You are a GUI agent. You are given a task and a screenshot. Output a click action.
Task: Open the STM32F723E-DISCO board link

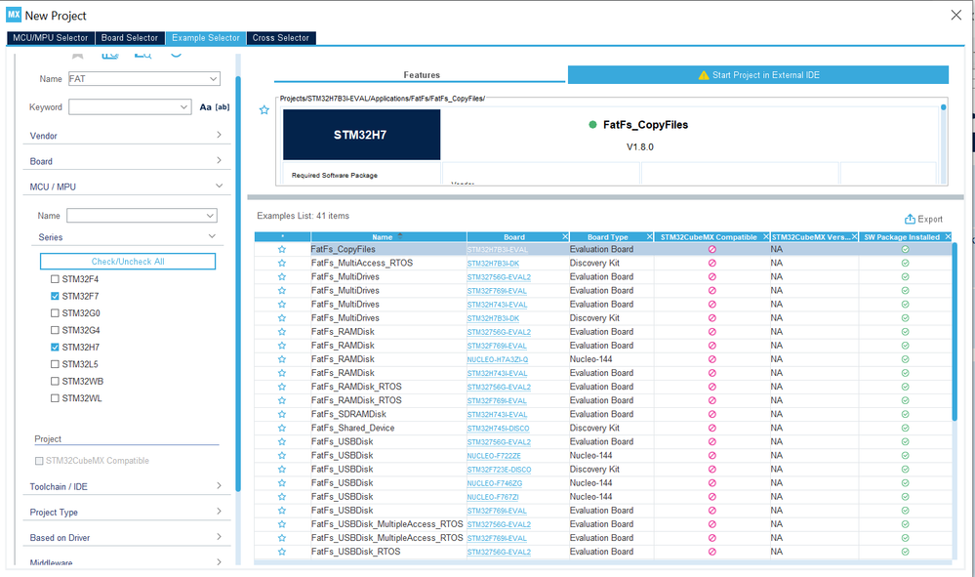click(499, 470)
